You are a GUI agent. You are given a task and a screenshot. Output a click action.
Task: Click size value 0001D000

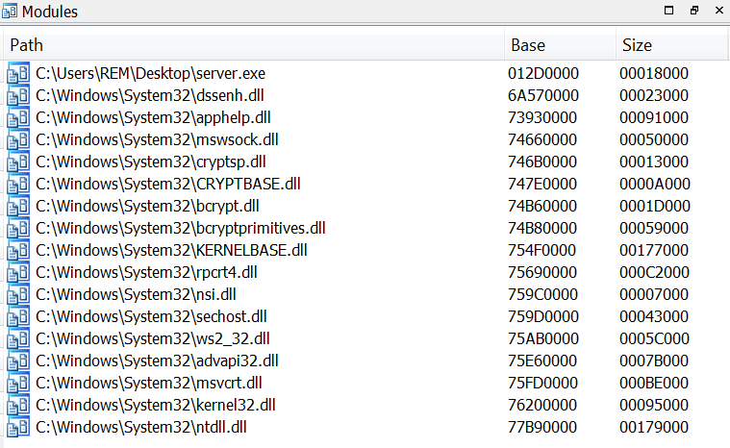pos(655,206)
